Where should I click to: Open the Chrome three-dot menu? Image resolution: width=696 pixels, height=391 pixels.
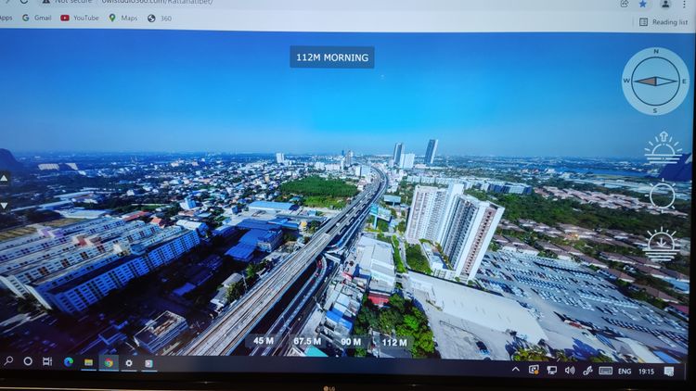point(684,4)
